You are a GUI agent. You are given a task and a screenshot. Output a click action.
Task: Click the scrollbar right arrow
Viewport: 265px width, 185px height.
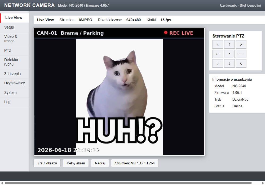263,183
